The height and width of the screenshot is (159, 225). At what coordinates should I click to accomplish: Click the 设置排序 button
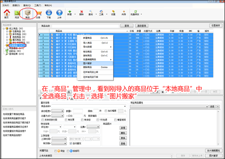[x=216, y=25]
